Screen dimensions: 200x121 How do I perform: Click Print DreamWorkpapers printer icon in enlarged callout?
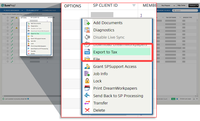pos(87,88)
